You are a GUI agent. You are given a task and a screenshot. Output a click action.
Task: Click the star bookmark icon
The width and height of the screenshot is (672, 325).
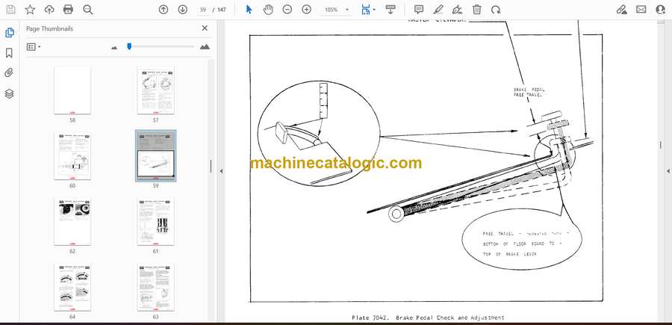point(30,10)
